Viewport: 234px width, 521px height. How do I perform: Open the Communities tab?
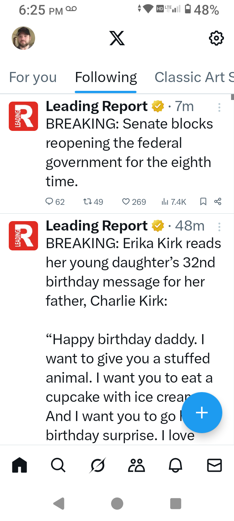tap(136, 465)
